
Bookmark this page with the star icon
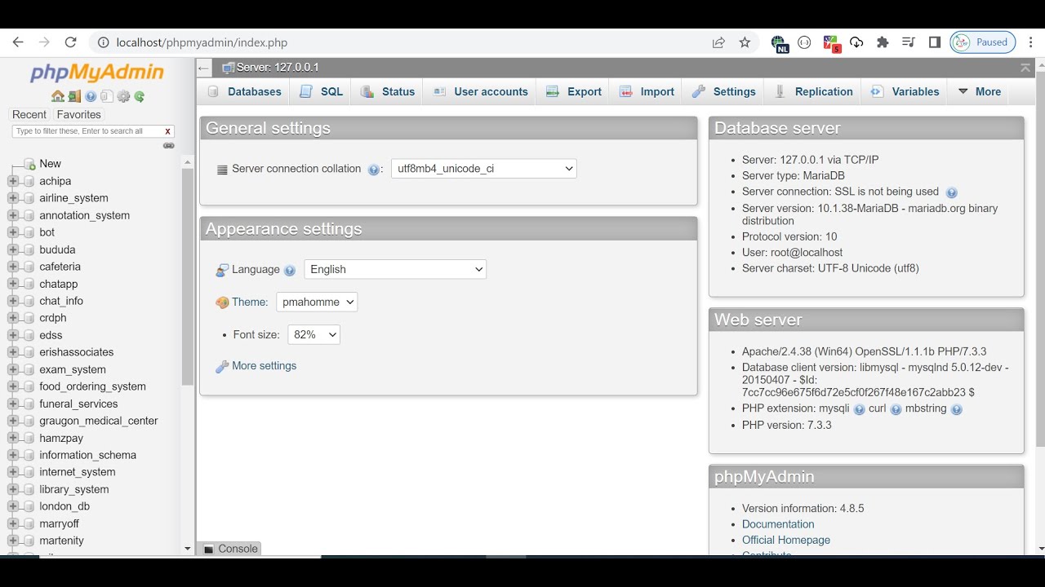(x=745, y=42)
